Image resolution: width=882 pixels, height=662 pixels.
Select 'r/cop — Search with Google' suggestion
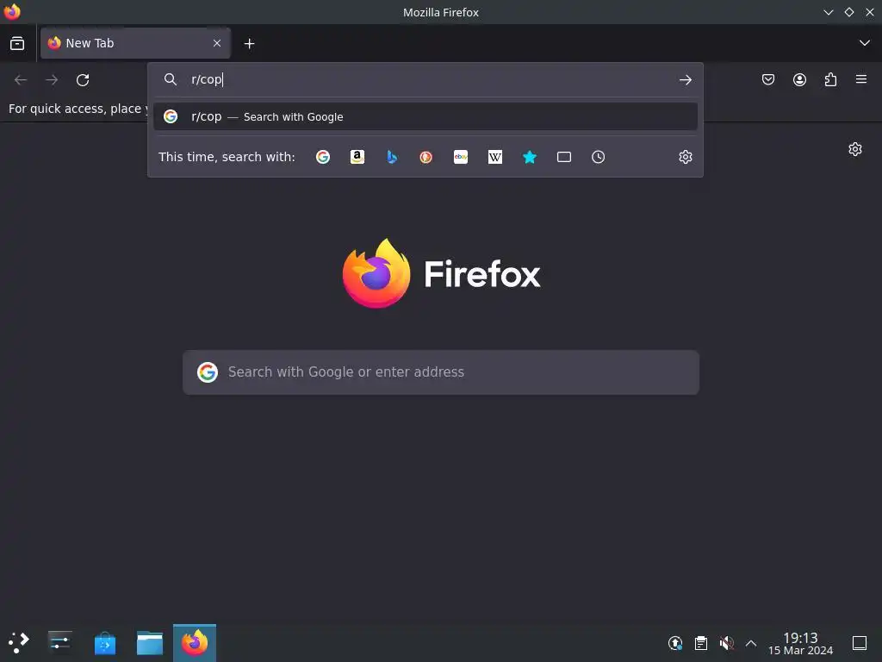[x=425, y=116]
